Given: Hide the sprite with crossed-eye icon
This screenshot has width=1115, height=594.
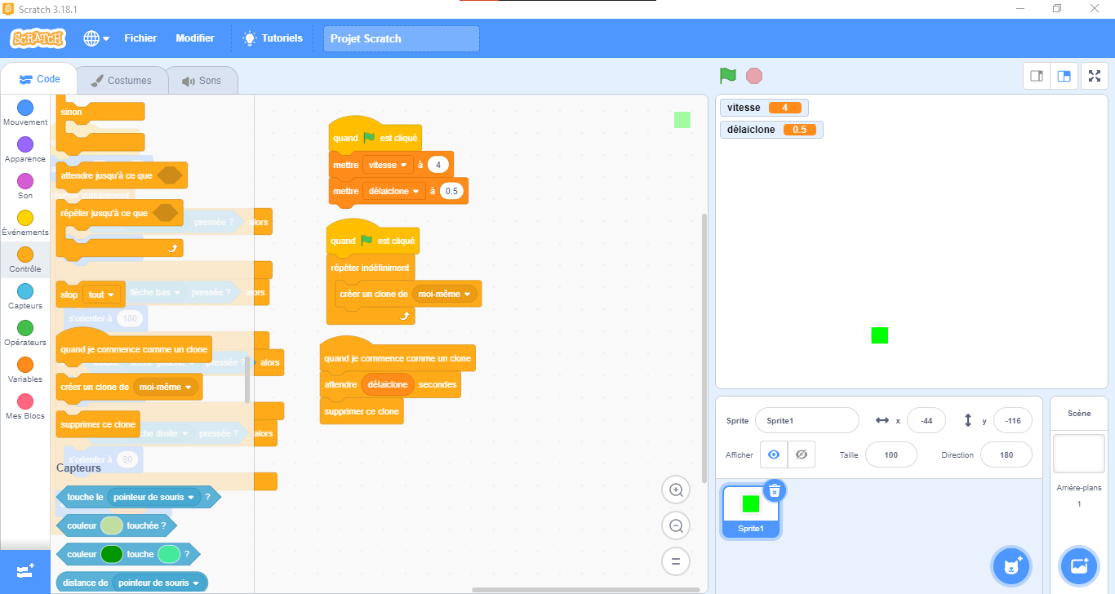Looking at the screenshot, I should point(802,454).
